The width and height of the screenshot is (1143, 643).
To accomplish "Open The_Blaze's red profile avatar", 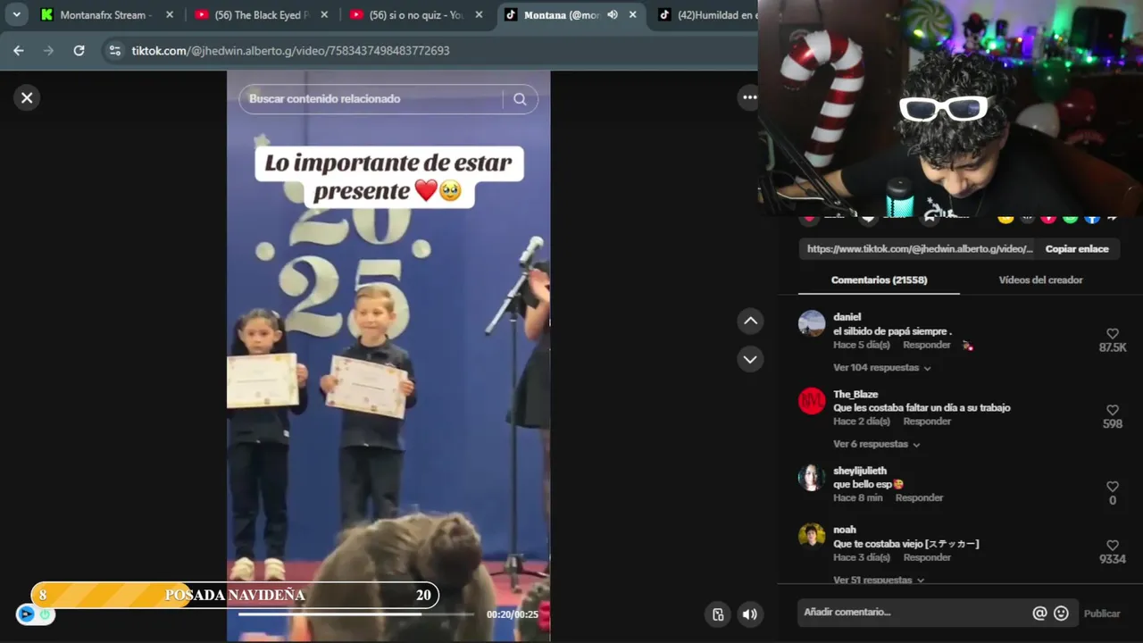I will pyautogui.click(x=812, y=401).
